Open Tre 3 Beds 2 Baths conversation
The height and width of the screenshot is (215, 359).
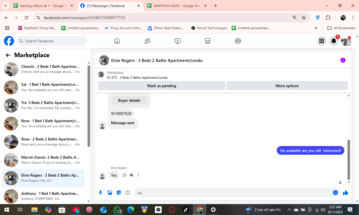point(44,105)
